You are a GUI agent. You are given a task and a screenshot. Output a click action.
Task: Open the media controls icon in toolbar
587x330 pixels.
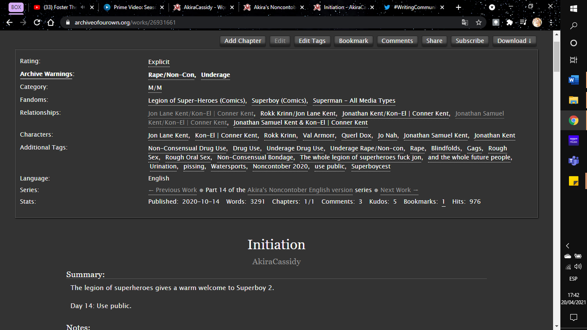coord(522,22)
